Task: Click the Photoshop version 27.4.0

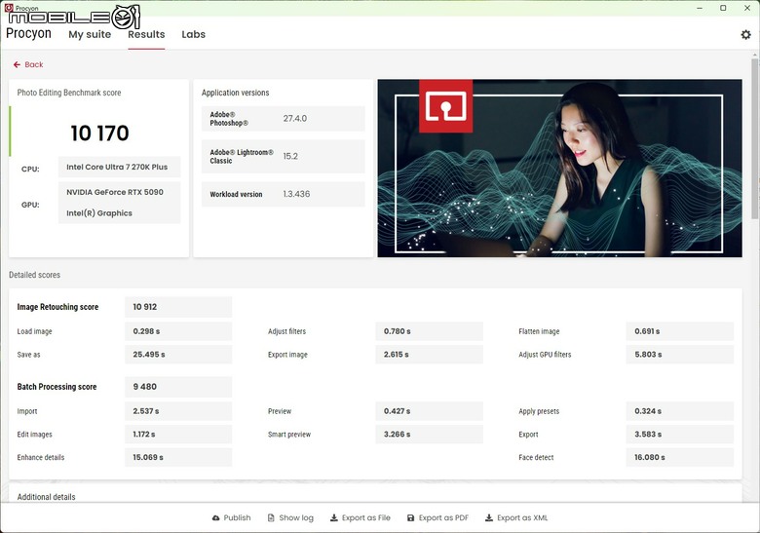Action: click(x=294, y=118)
